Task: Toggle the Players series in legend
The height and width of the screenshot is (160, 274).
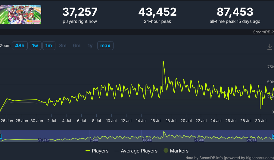Action: [97, 151]
